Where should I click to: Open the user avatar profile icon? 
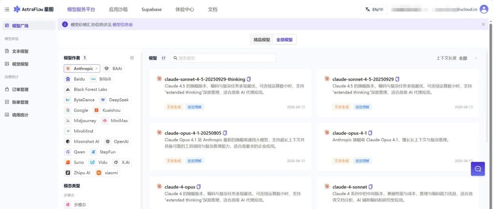pyautogui.click(x=484, y=9)
